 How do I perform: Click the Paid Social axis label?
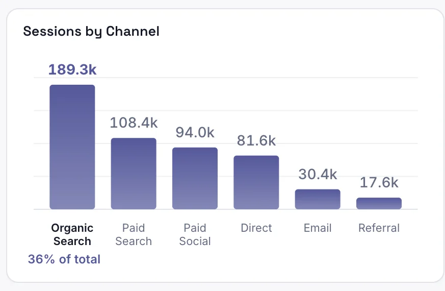tap(195, 234)
